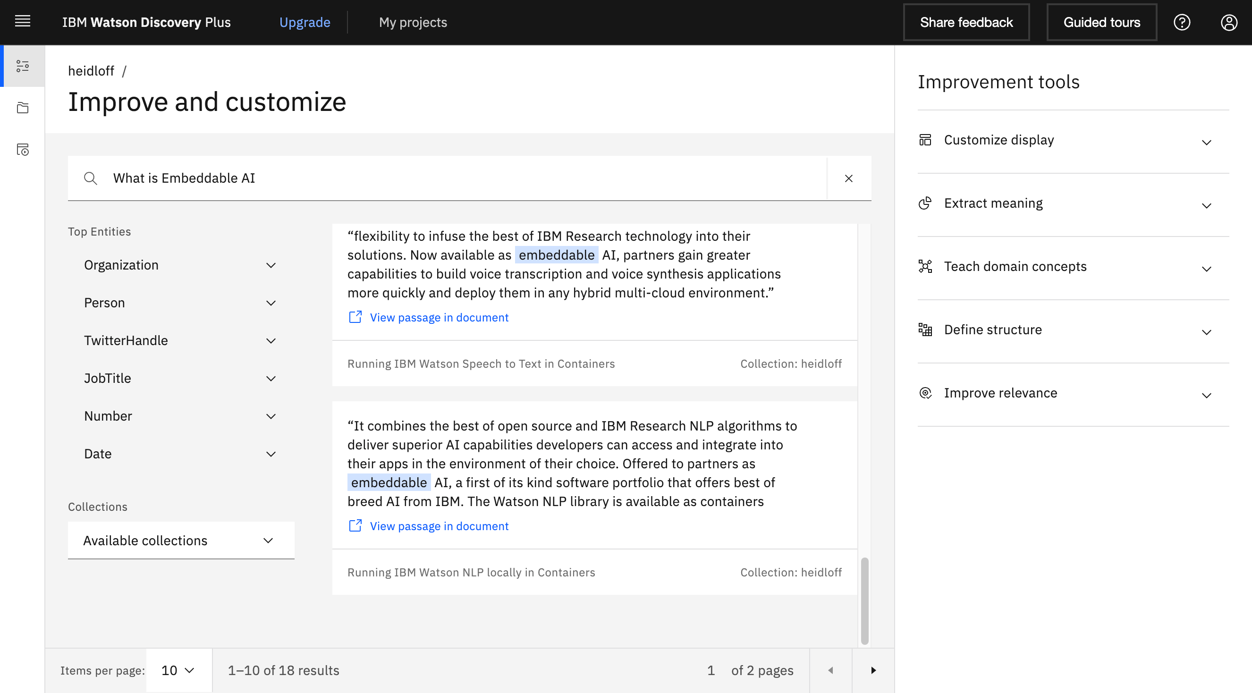Image resolution: width=1252 pixels, height=693 pixels.
Task: Open the help question mark icon
Action: coord(1182,22)
